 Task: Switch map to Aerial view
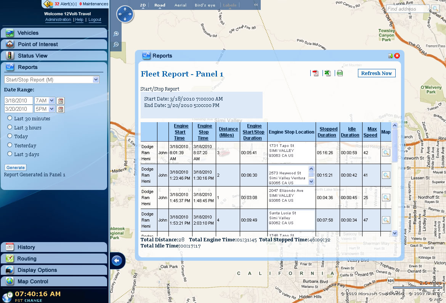[x=180, y=5]
